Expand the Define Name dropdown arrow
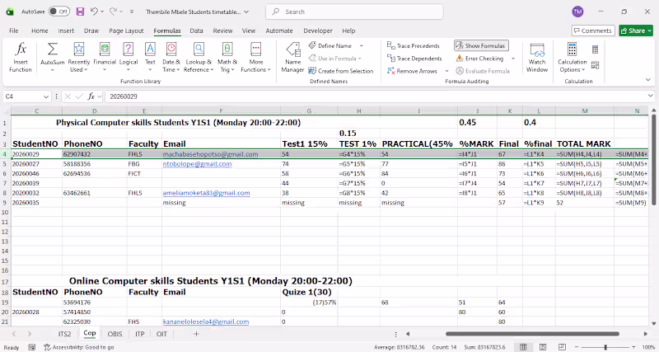The width and height of the screenshot is (659, 352). (x=362, y=46)
